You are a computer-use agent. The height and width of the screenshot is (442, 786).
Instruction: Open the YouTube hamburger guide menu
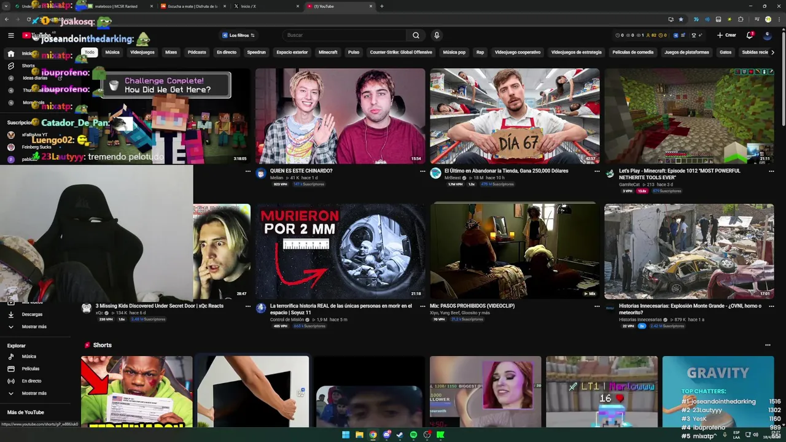11,35
